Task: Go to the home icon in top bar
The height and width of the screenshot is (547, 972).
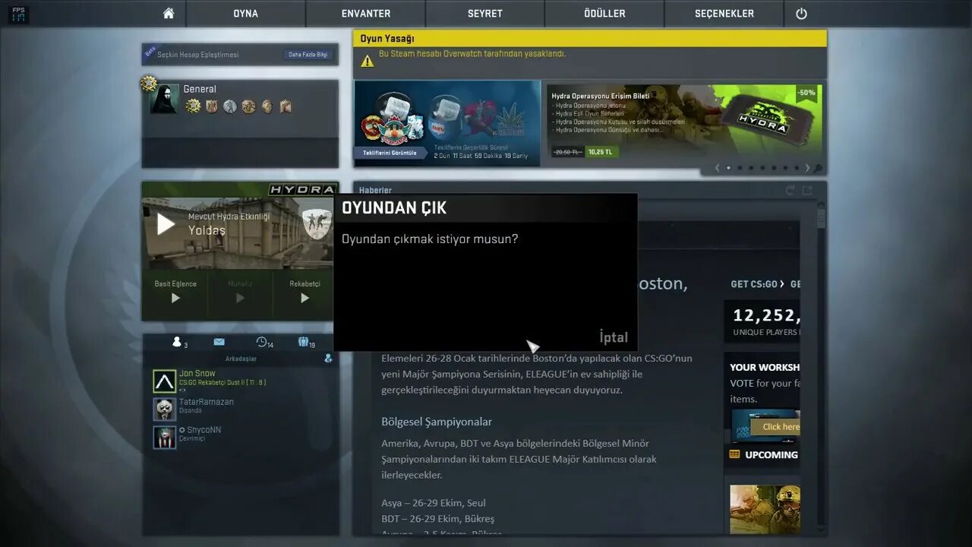Action: 169,14
